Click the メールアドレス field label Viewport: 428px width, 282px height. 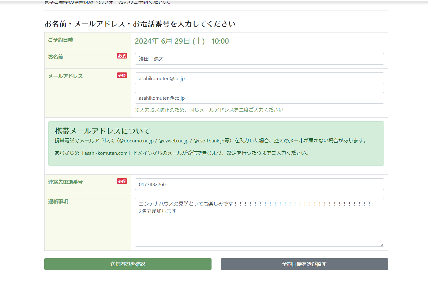tap(65, 76)
